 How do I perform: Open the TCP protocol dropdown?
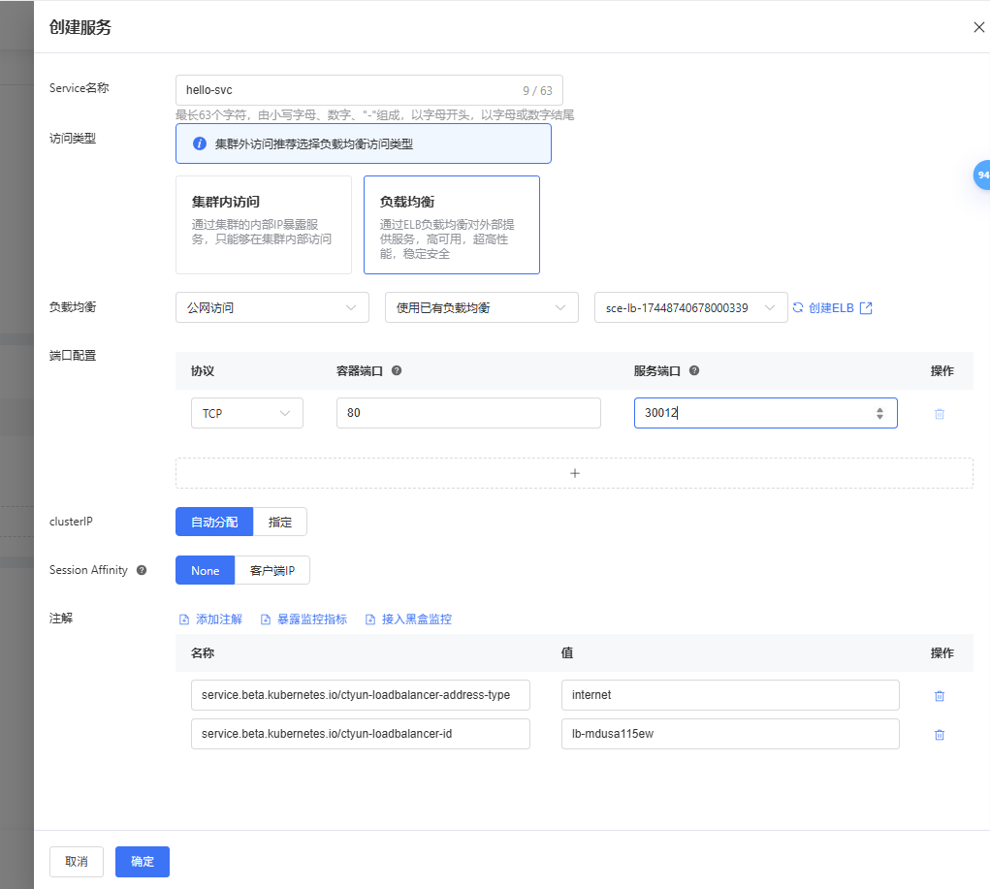point(246,413)
